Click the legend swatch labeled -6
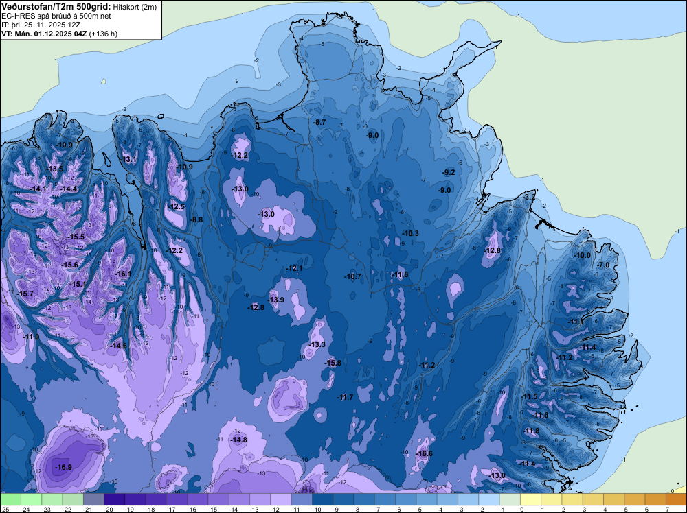 point(406,499)
